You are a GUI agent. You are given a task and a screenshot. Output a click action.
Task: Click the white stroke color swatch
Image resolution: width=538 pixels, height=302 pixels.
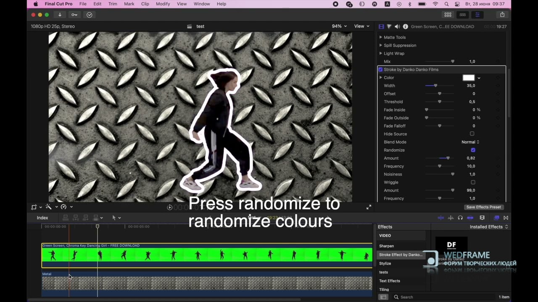[x=469, y=78]
